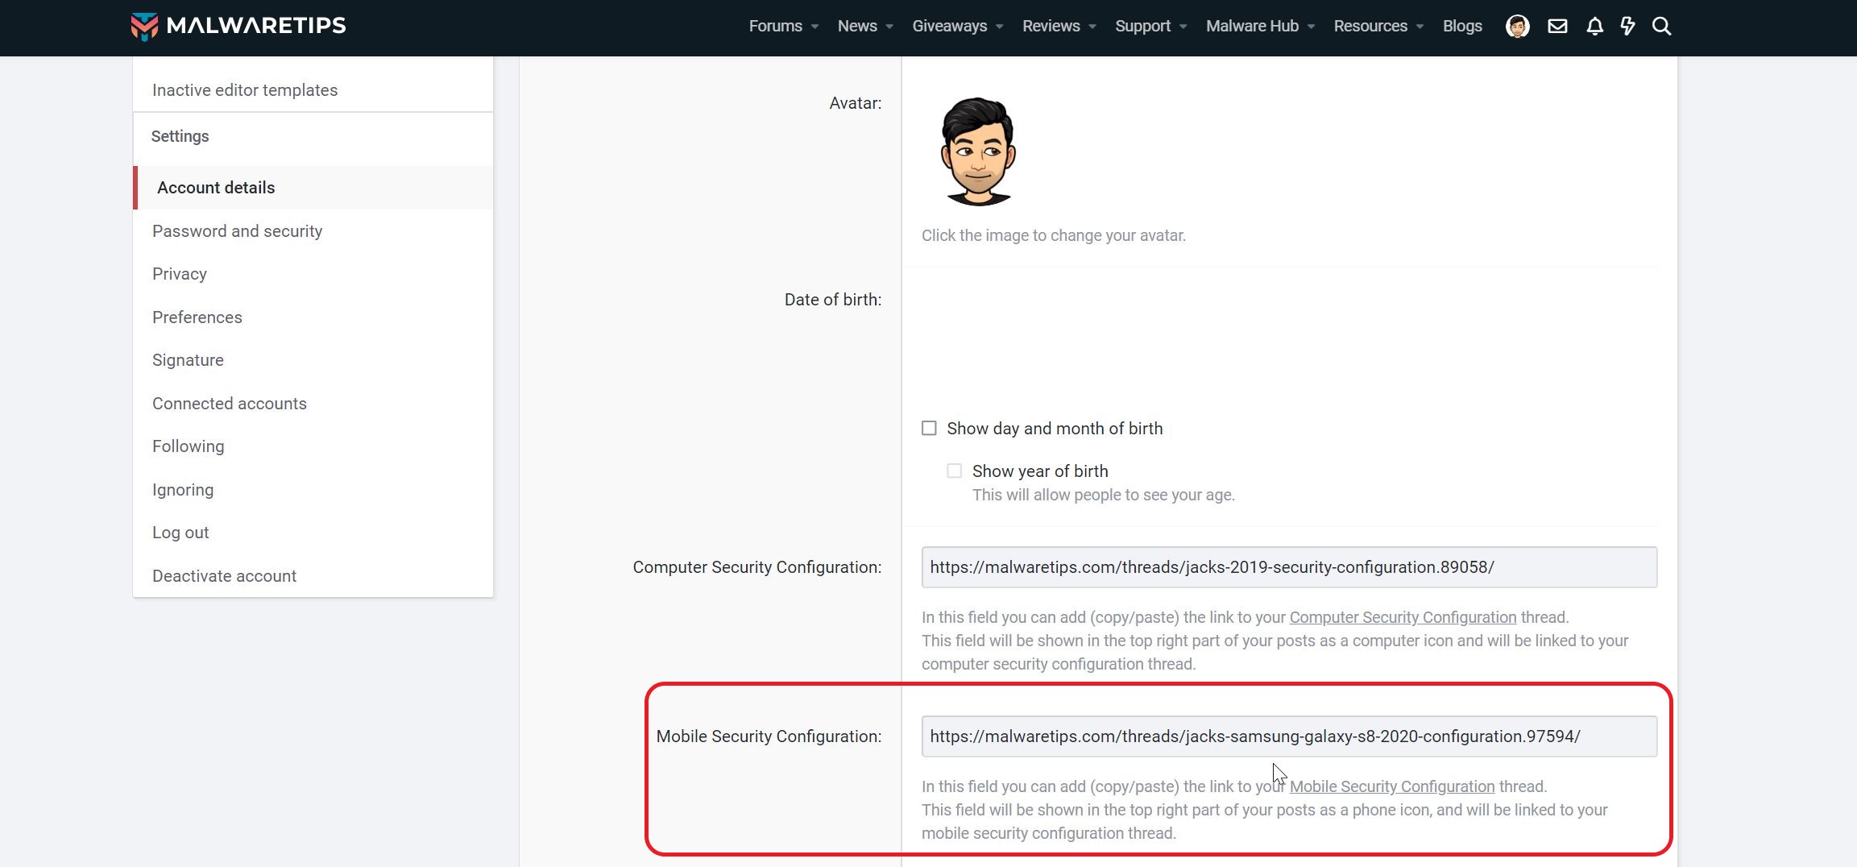Open the user avatar menu in navbar
This screenshot has height=867, width=1857.
tap(1518, 27)
